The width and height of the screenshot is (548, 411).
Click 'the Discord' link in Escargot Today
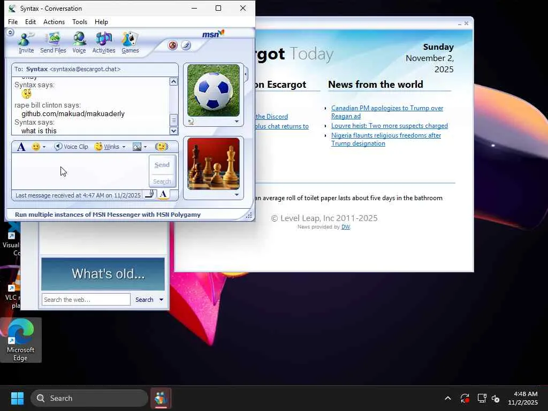pyautogui.click(x=271, y=117)
